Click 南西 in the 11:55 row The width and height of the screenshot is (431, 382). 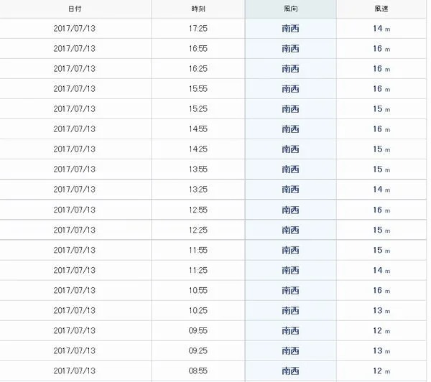(290, 250)
